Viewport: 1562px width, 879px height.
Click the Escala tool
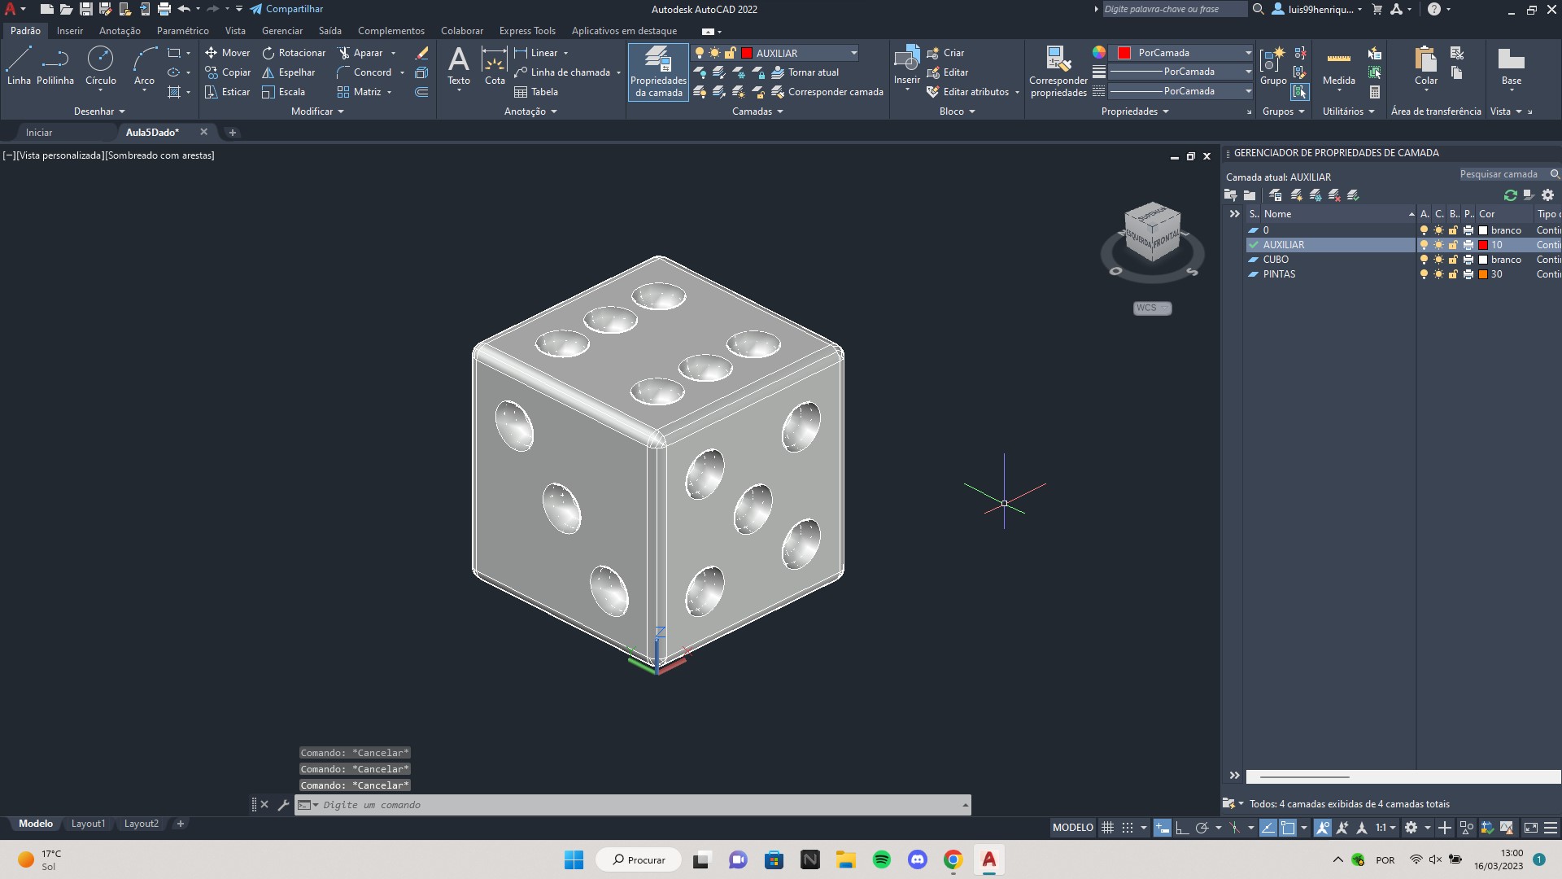pyautogui.click(x=283, y=92)
